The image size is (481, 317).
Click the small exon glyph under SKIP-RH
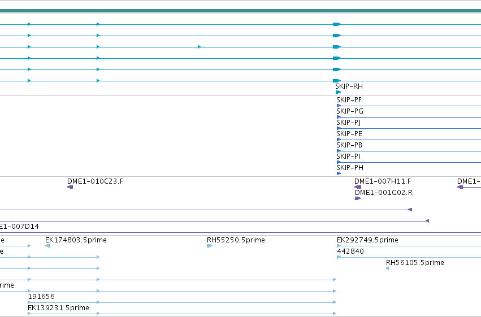[339, 92]
